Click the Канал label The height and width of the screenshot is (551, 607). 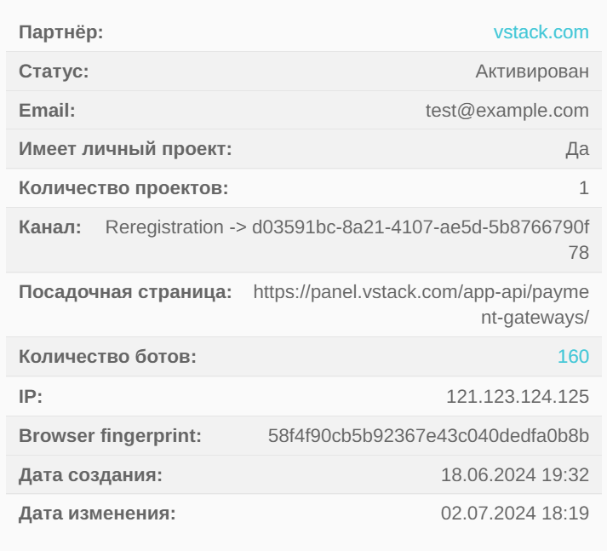point(50,227)
